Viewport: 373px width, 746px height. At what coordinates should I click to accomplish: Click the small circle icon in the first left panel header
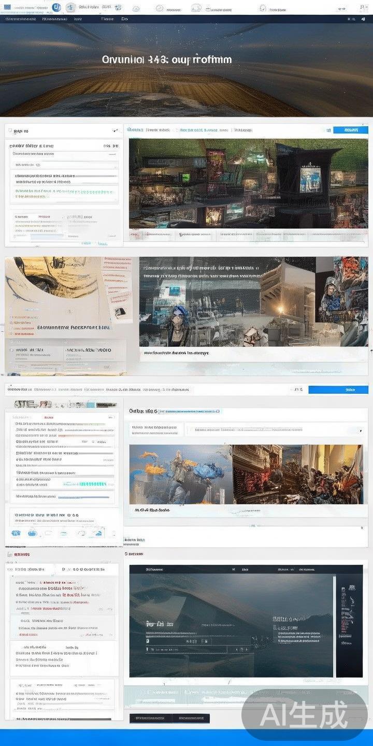(x=10, y=131)
